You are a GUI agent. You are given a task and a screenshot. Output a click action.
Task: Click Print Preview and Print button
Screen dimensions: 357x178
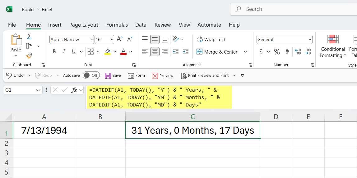pyautogui.click(x=205, y=76)
